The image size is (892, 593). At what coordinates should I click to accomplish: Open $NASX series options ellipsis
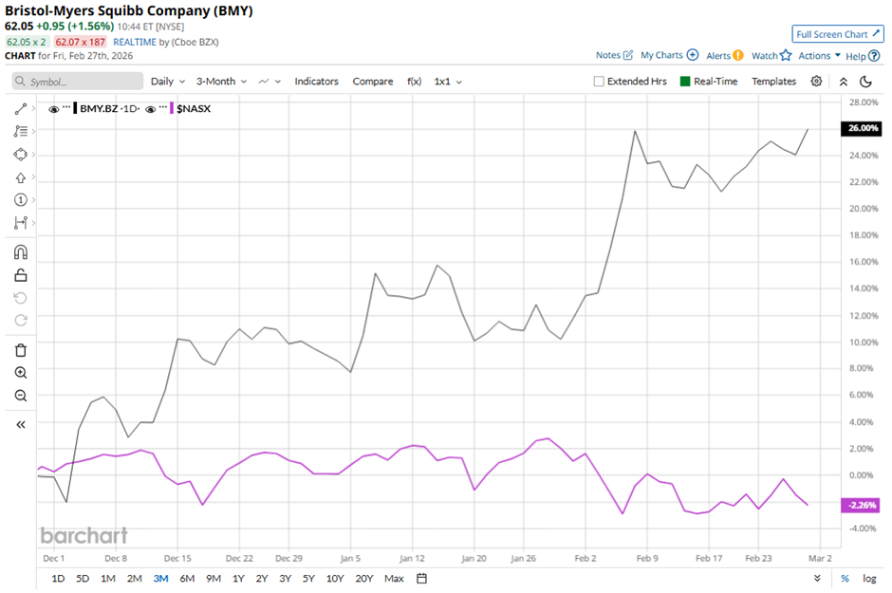[x=163, y=107]
